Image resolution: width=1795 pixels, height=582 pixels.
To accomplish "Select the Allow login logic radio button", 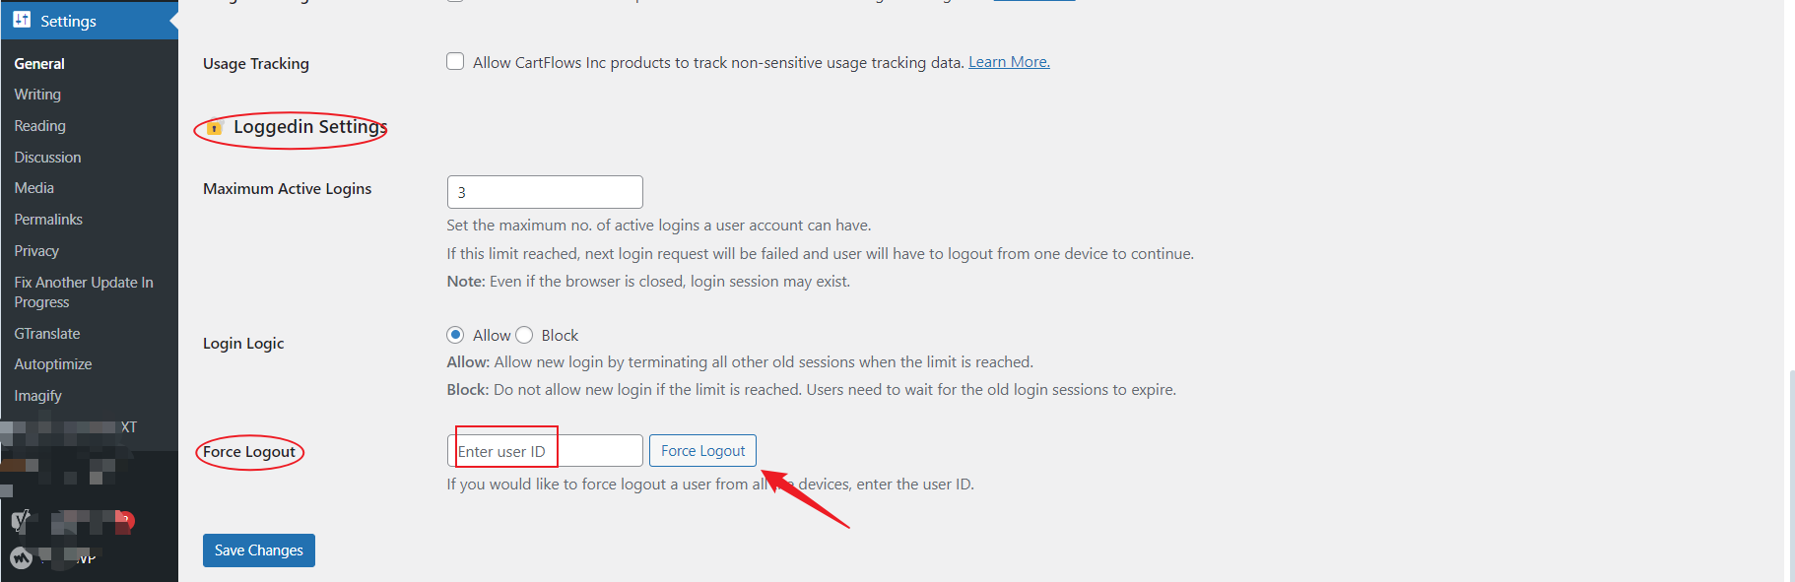I will pyautogui.click(x=455, y=335).
